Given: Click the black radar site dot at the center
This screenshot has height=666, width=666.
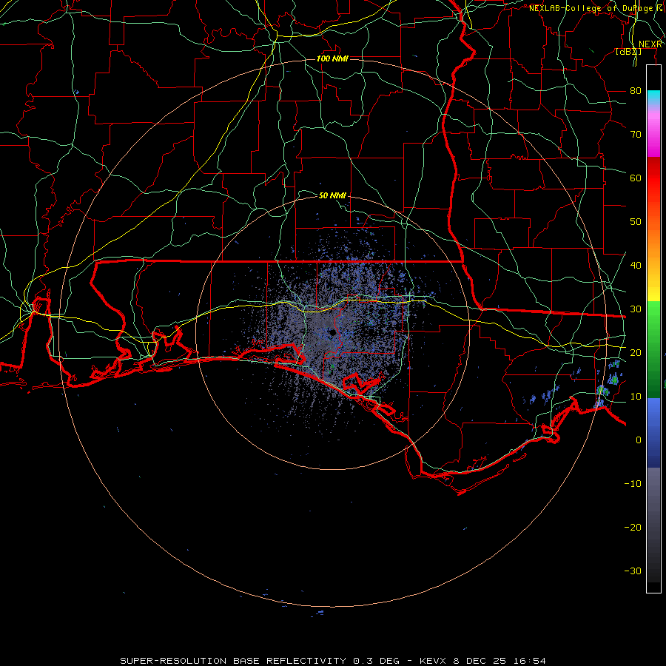Looking at the screenshot, I should 333,333.
